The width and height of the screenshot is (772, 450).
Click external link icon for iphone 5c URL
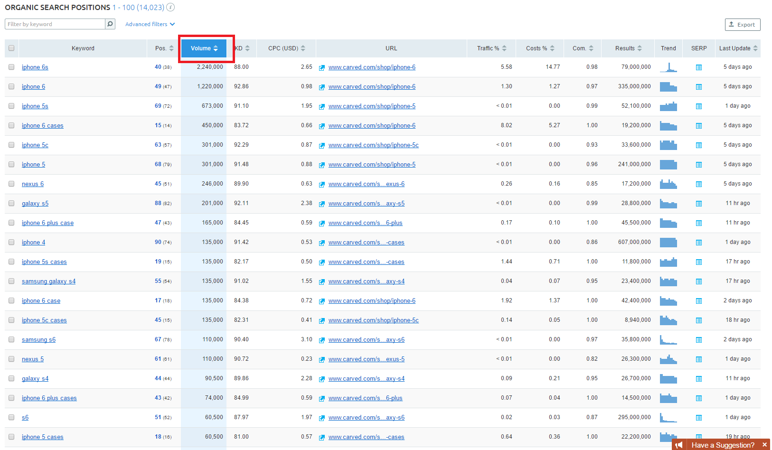click(322, 145)
